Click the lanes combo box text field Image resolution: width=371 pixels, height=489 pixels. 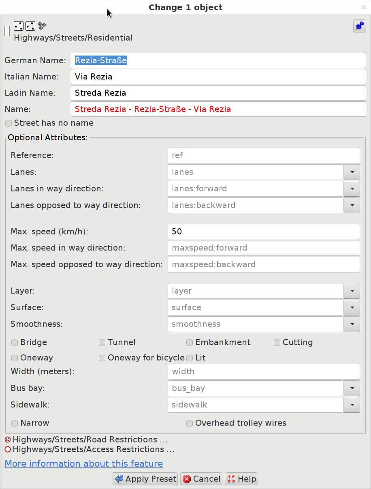point(256,172)
